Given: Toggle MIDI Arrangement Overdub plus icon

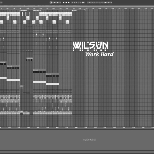Looking at the screenshot, I should click(x=72, y=2).
